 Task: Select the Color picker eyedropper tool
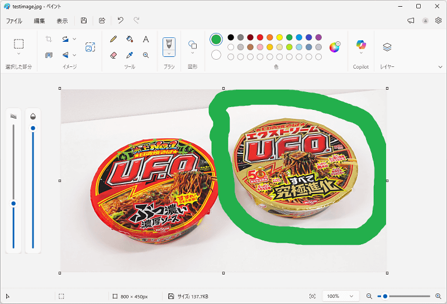(130, 55)
